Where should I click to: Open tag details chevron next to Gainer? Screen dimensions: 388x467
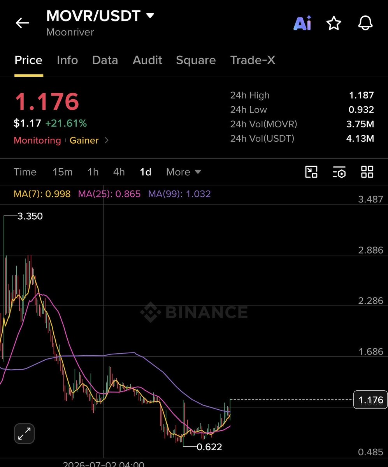coord(107,140)
